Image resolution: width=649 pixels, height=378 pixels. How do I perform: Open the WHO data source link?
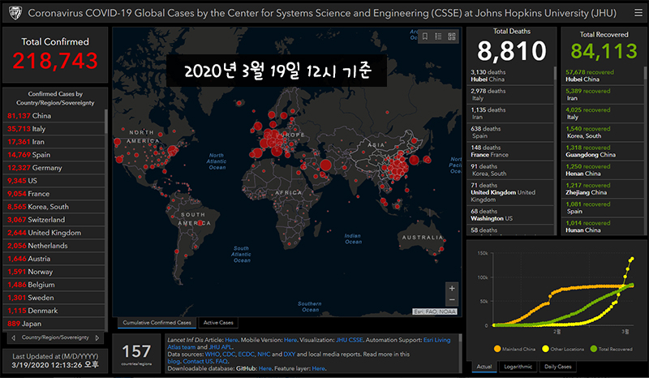point(213,354)
